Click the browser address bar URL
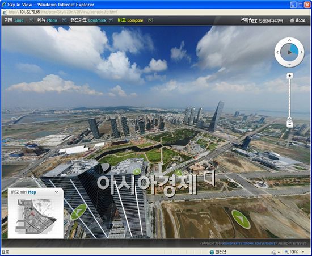The height and width of the screenshot is (256, 312). (63, 12)
